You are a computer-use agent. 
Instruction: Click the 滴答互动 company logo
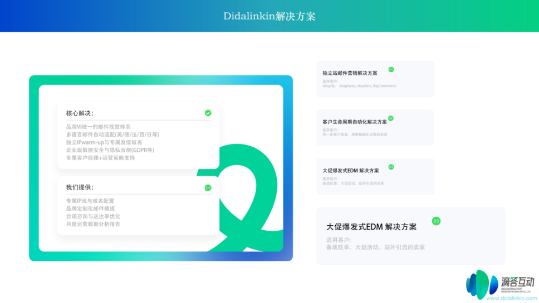500,284
